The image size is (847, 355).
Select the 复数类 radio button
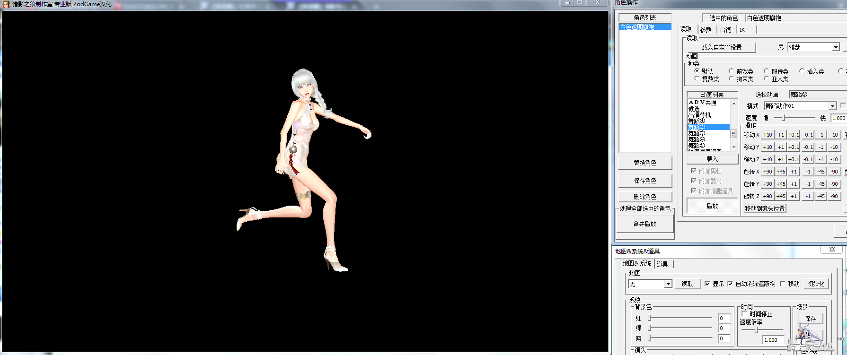point(697,78)
